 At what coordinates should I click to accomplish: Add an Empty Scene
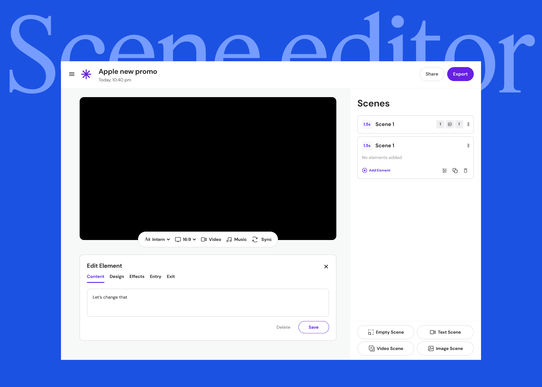[386, 332]
